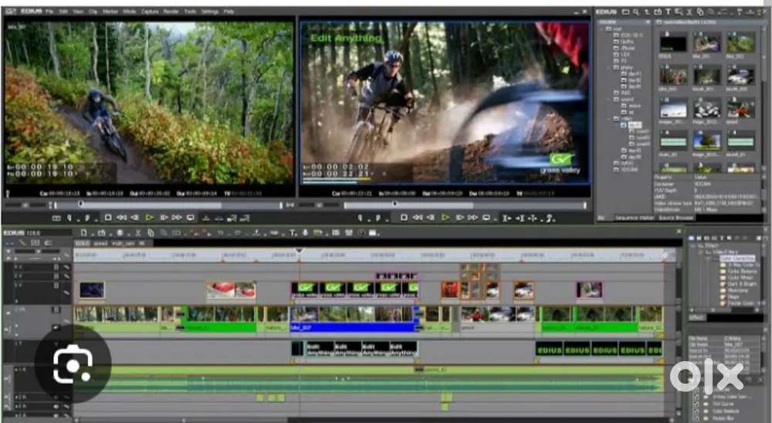Open the File menu

(x=49, y=12)
